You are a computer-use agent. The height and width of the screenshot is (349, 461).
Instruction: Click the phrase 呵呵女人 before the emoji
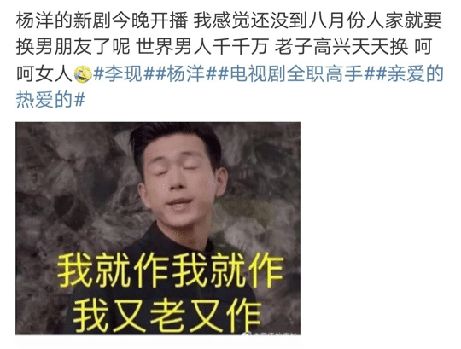[x=44, y=73]
